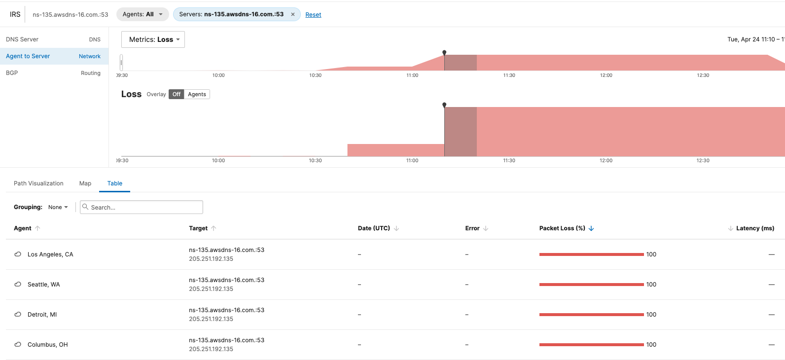Click the Reset link
Image resolution: width=785 pixels, height=360 pixels.
pyautogui.click(x=313, y=15)
